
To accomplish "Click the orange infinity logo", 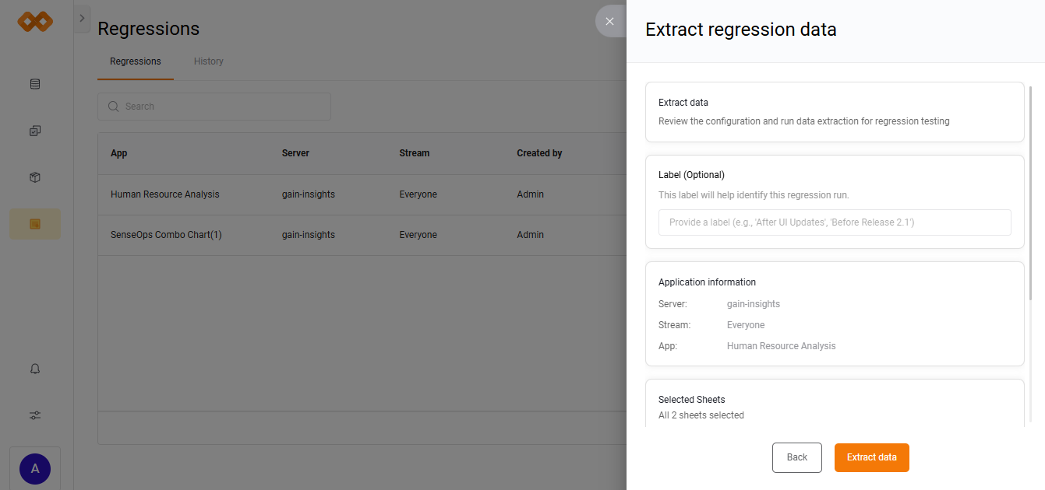I will pyautogui.click(x=34, y=22).
